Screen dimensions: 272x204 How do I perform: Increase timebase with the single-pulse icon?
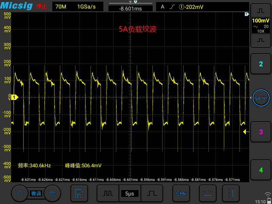pyautogui.click(x=152, y=193)
